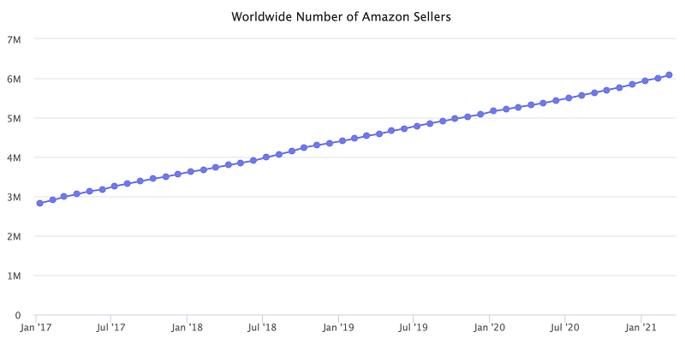
Task: Select the data point at Jan '18
Action: coord(190,171)
